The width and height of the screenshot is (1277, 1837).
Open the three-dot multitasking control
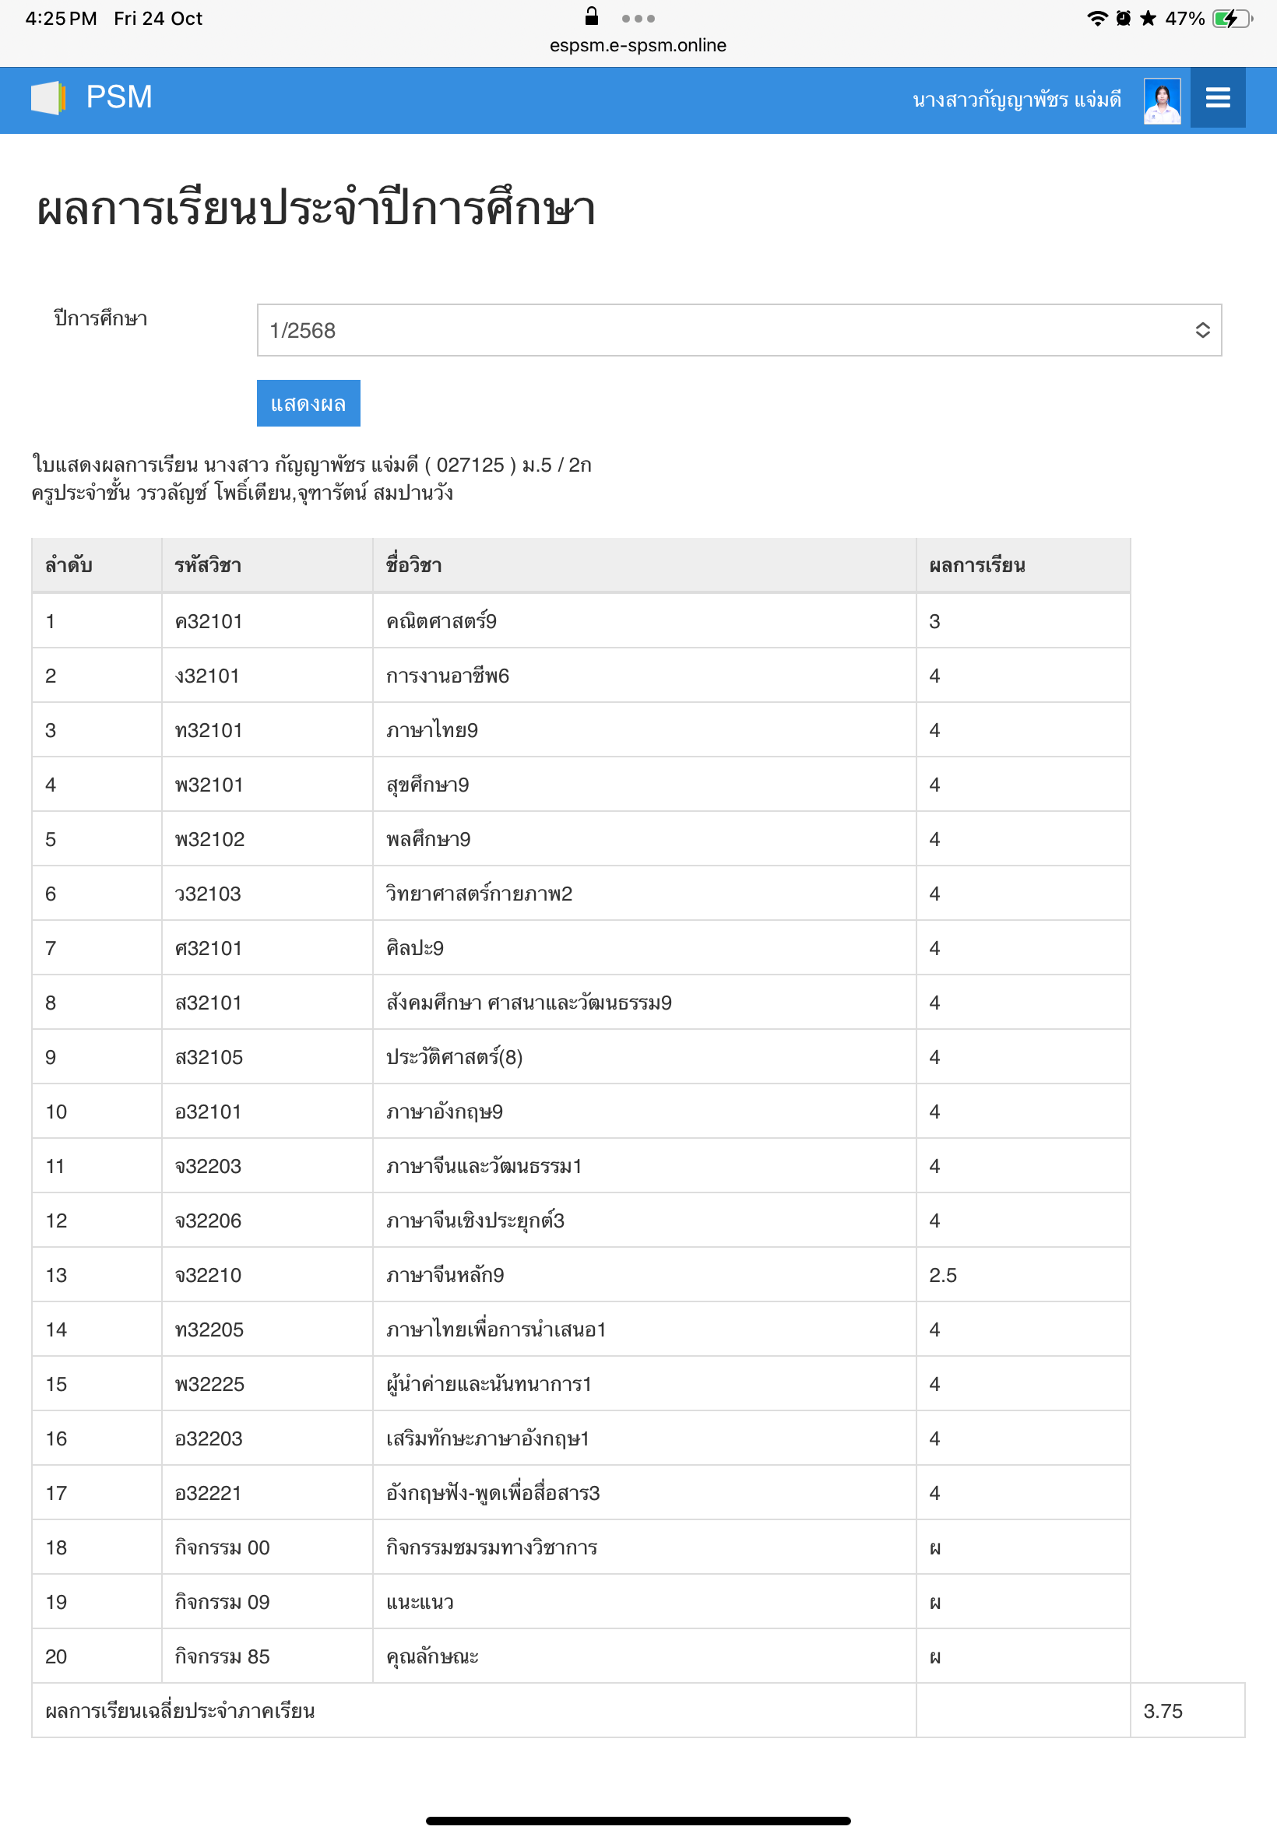point(638,19)
